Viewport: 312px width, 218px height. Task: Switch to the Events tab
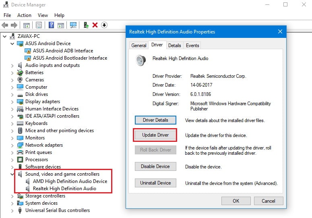(192, 46)
